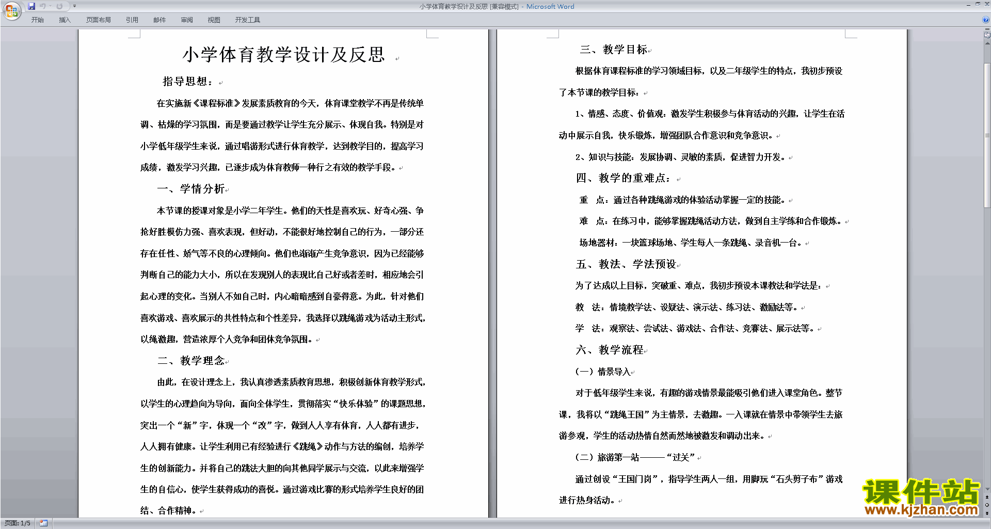Screen dimensions: 991x529
Task: Open the 开始 ribbon tab
Action: [x=38, y=20]
